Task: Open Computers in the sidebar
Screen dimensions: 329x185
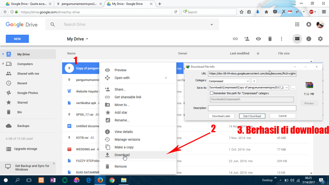Action: pyautogui.click(x=25, y=64)
